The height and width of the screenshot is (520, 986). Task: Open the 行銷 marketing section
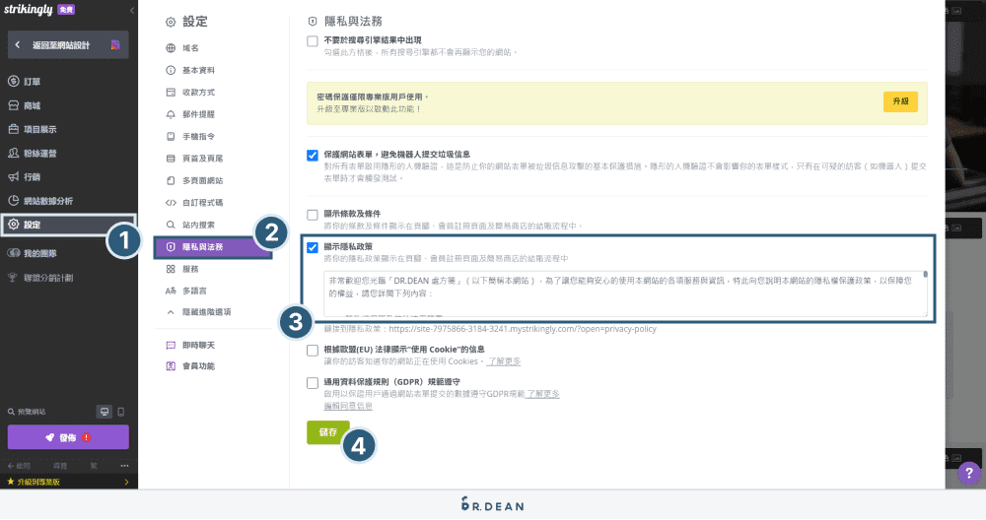[24, 177]
